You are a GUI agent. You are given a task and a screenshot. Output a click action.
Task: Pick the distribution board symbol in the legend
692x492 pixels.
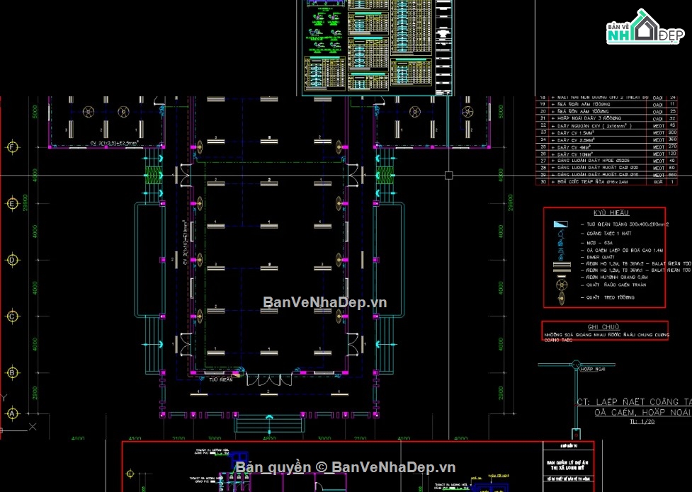click(x=560, y=224)
